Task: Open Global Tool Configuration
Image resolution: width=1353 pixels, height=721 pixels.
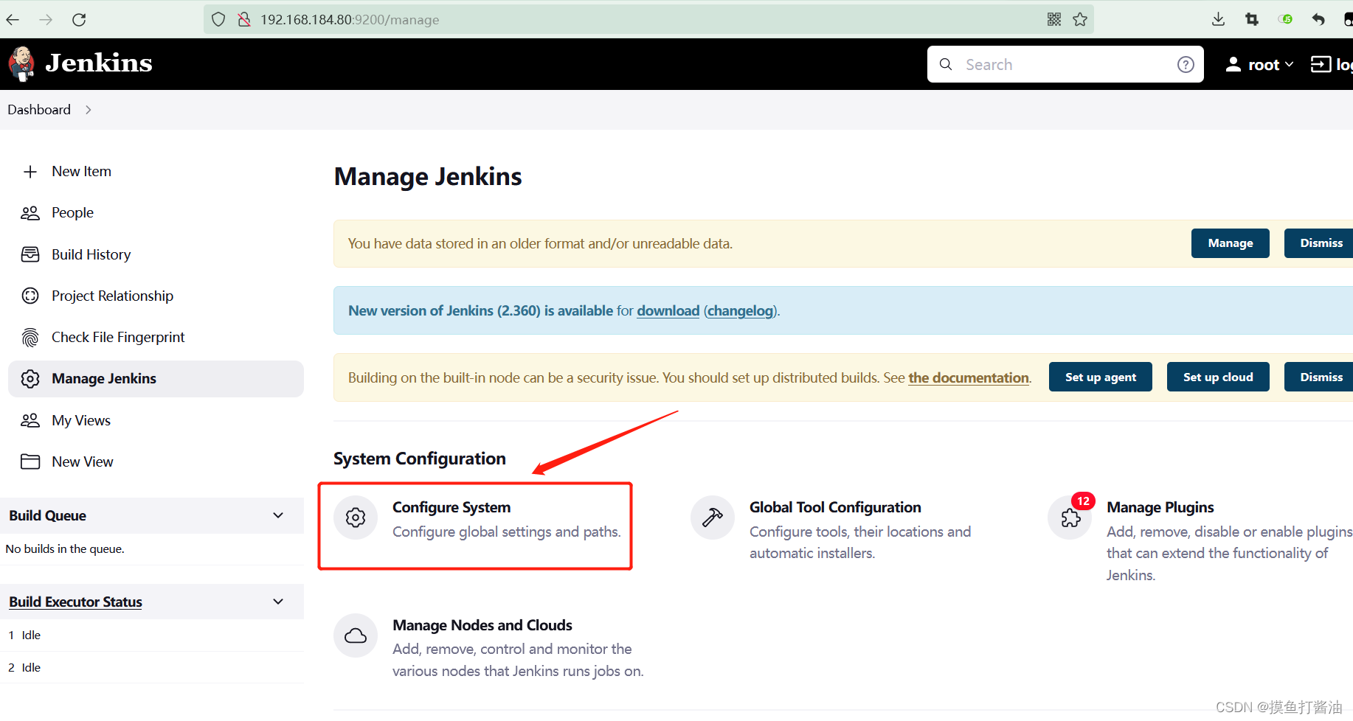Action: pos(835,507)
